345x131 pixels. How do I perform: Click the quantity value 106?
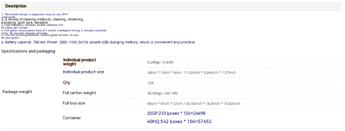point(151,83)
